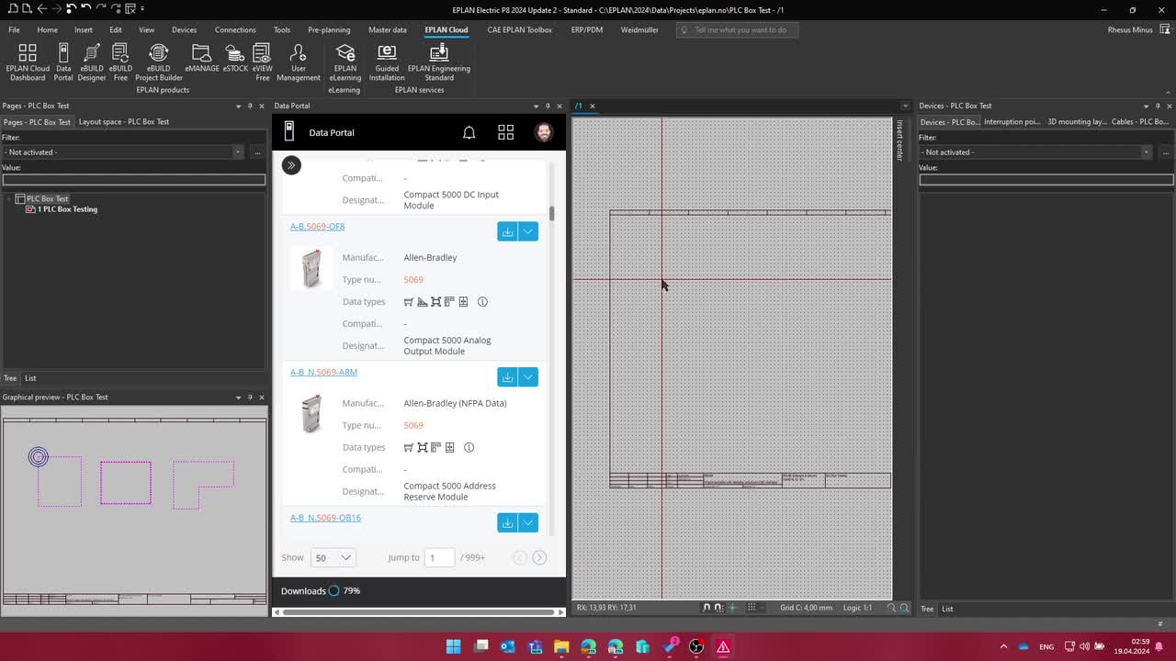Open Windows Start menu

click(x=453, y=646)
